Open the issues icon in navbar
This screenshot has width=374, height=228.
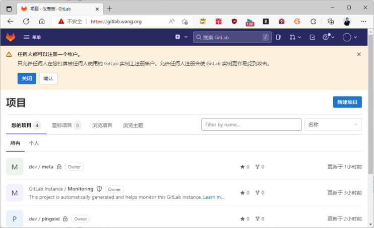[x=278, y=37]
